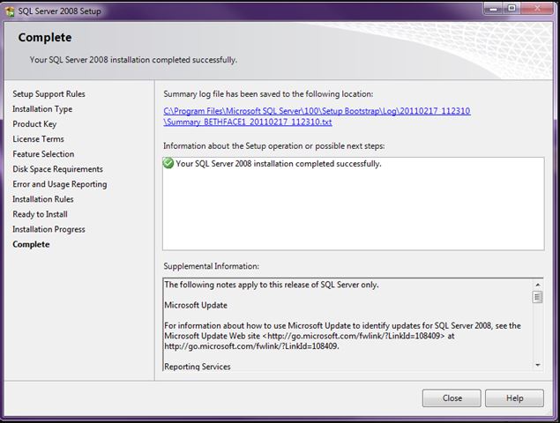Select Disk Space Requirements step
The height and width of the screenshot is (423, 560).
(x=57, y=169)
